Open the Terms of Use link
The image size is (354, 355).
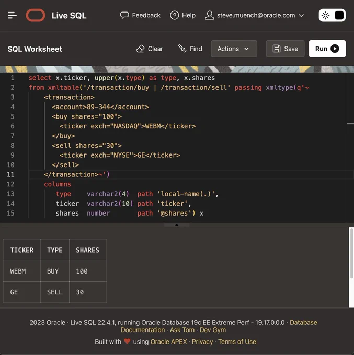click(x=237, y=341)
